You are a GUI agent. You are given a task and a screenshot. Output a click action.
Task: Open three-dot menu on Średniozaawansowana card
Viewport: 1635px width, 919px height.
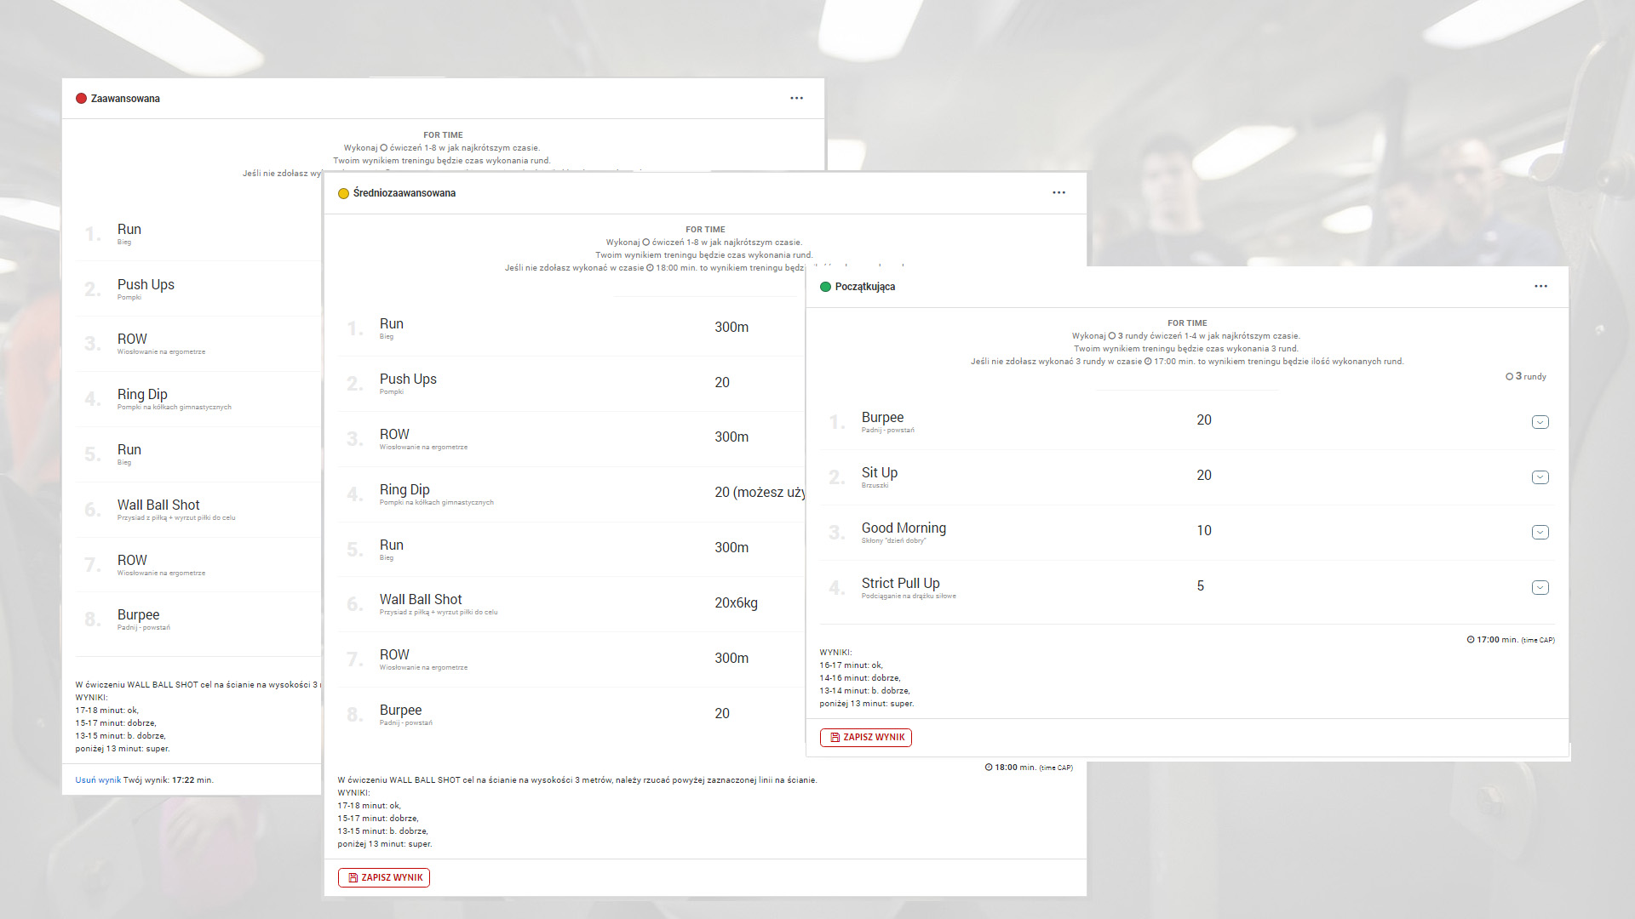pyautogui.click(x=1058, y=192)
